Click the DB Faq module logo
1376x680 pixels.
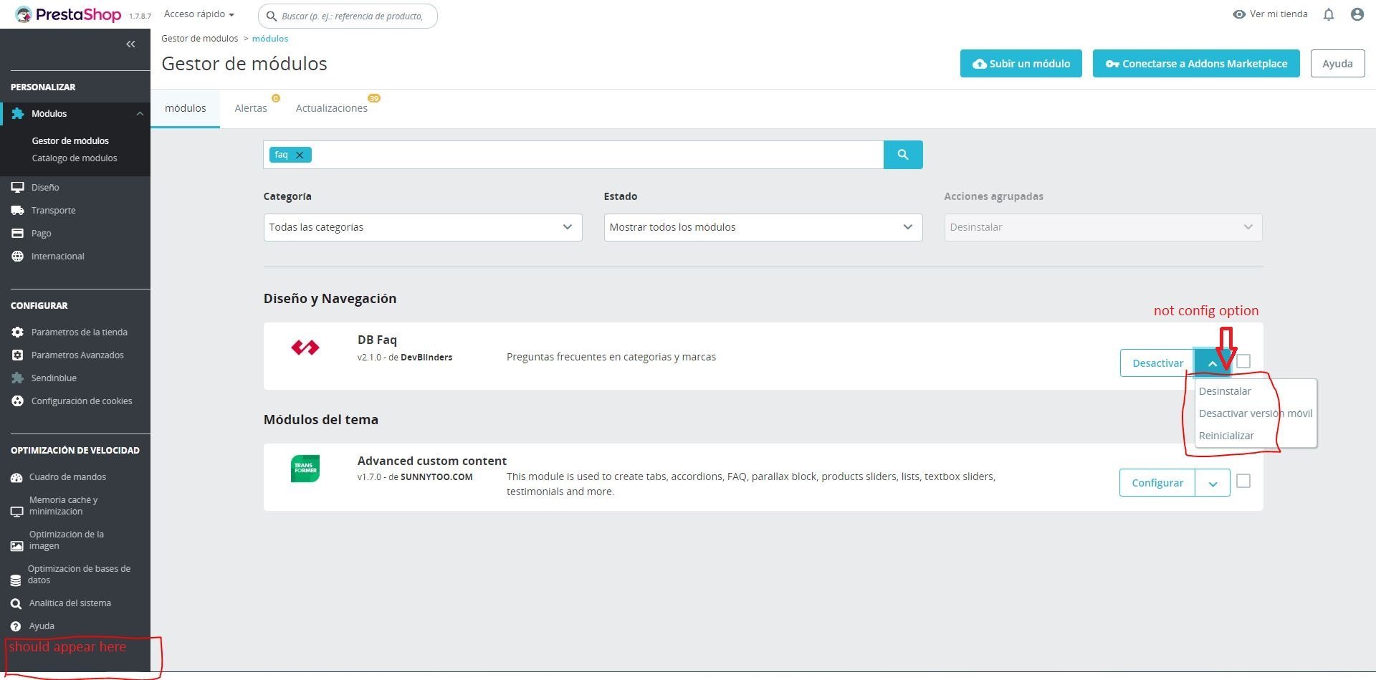(305, 348)
